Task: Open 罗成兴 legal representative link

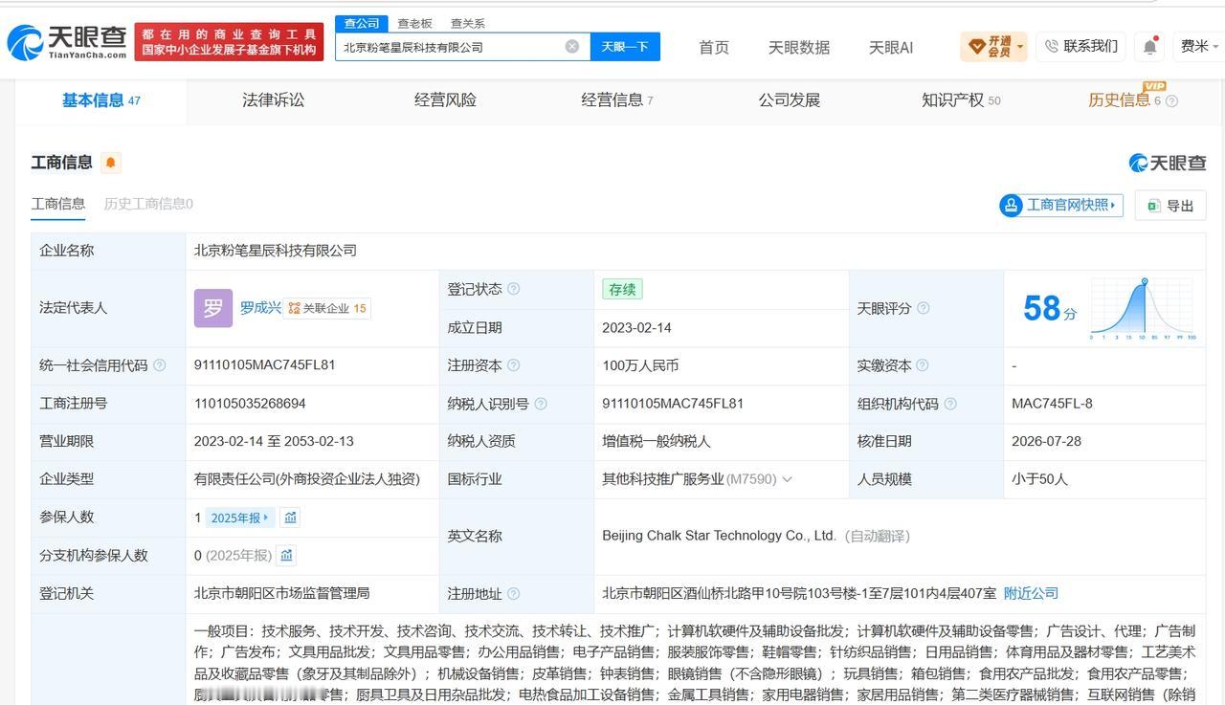Action: click(x=260, y=308)
